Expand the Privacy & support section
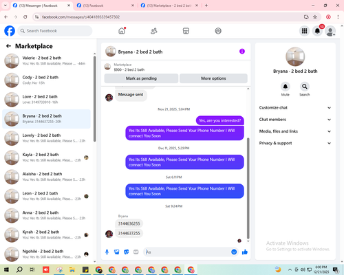 click(x=295, y=143)
